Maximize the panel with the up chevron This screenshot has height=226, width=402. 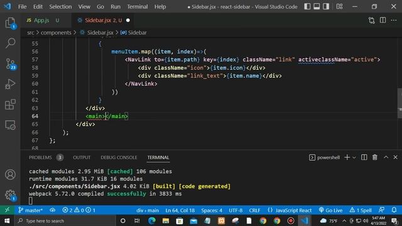click(x=386, y=158)
